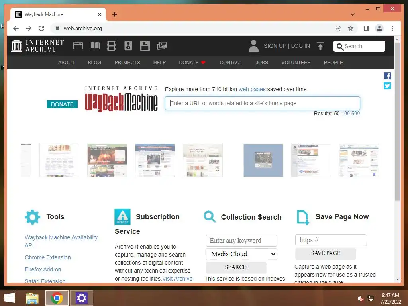This screenshot has width=408, height=306.
Task: Close the Wayback Machine tab
Action: pos(99,14)
